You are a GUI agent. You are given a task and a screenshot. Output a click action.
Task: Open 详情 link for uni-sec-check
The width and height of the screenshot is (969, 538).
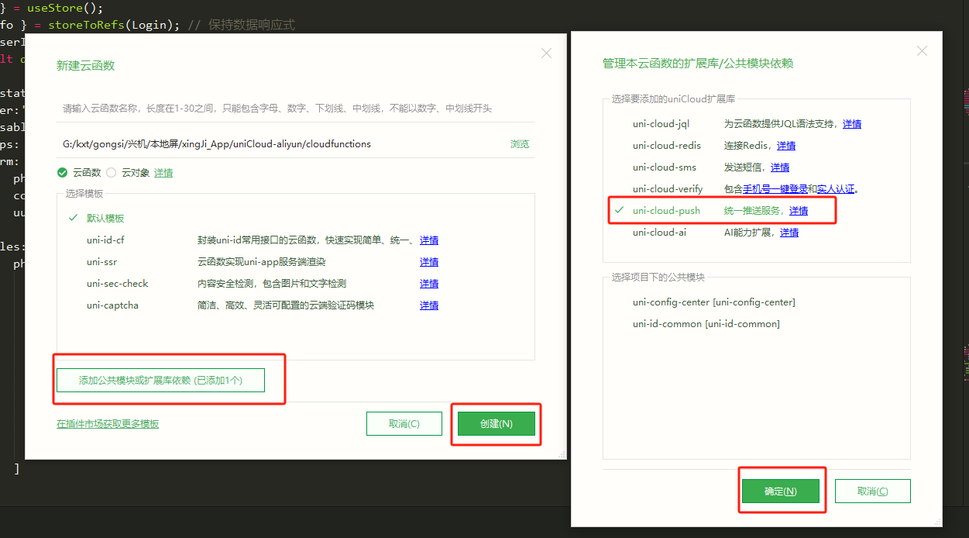[x=429, y=284]
